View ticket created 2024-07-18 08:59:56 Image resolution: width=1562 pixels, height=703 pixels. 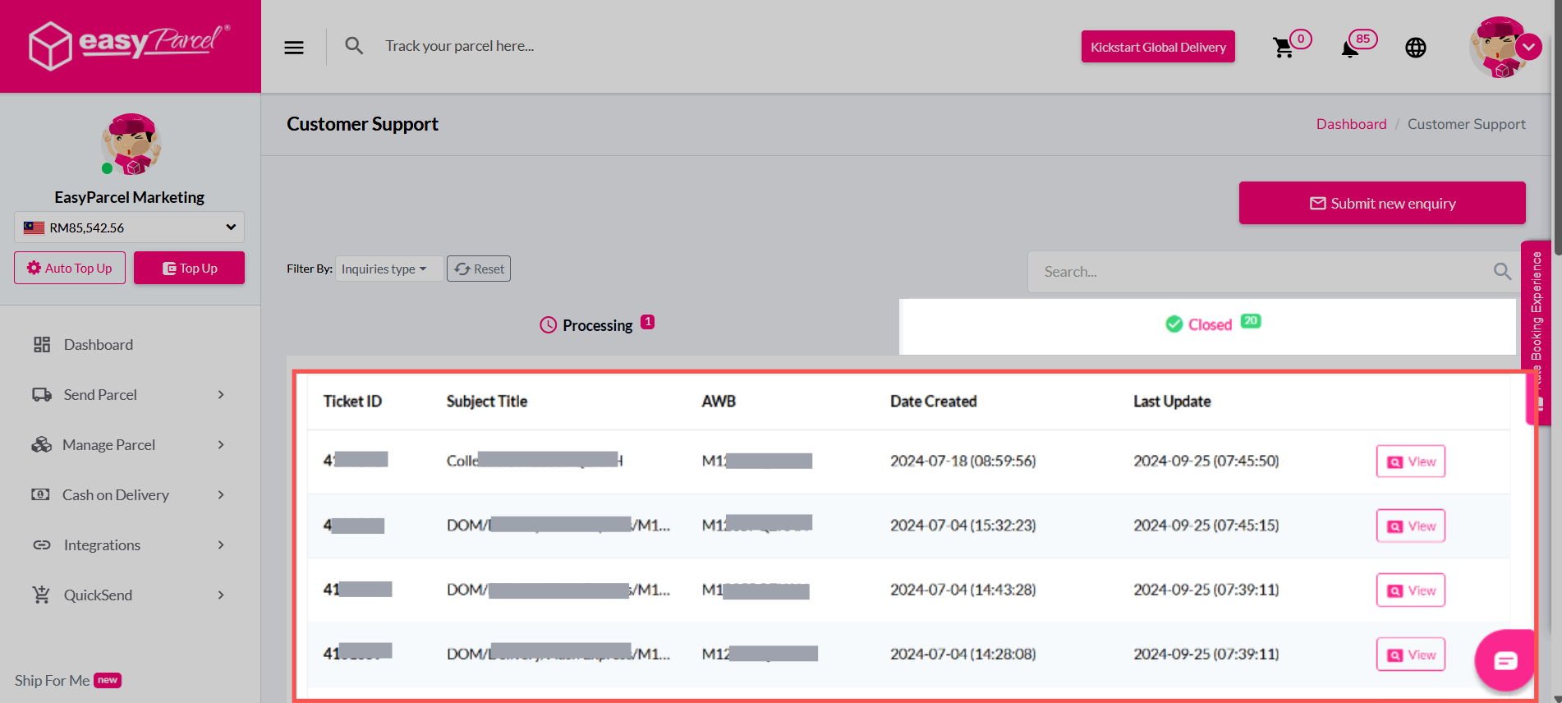click(1410, 462)
